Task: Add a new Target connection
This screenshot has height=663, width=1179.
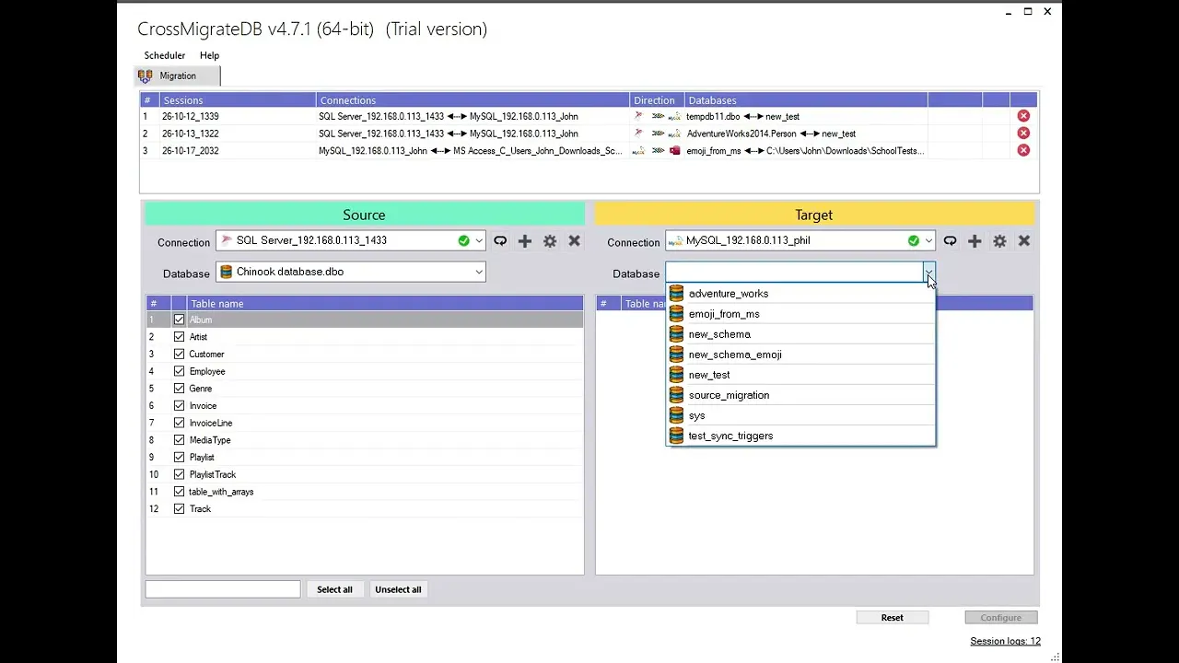Action: [975, 240]
